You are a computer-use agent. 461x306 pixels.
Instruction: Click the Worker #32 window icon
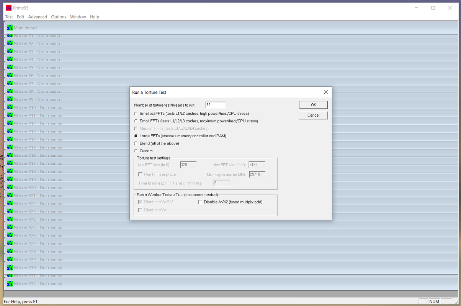coord(10,284)
